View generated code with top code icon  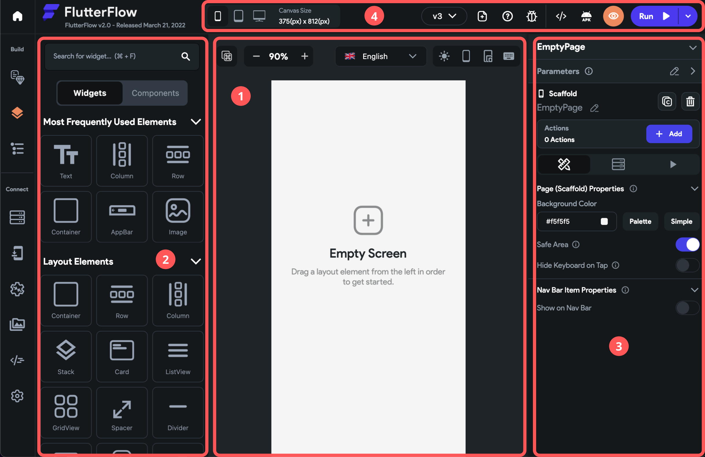(561, 16)
